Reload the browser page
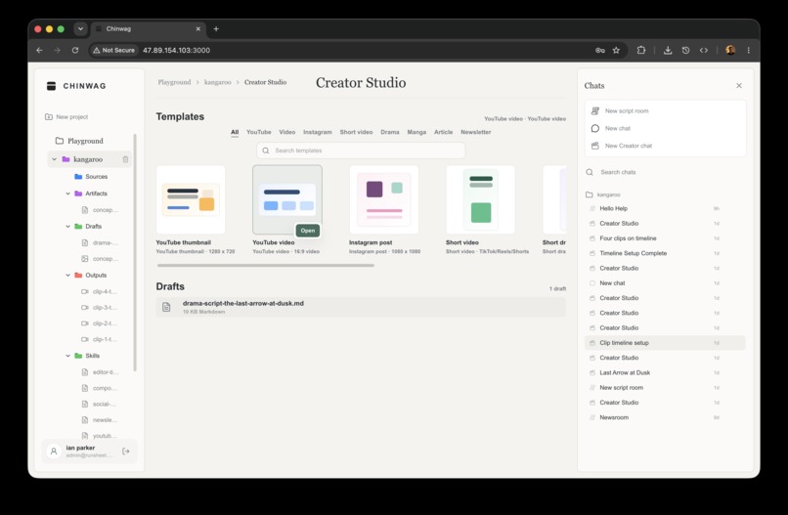Image resolution: width=788 pixels, height=515 pixels. (75, 50)
